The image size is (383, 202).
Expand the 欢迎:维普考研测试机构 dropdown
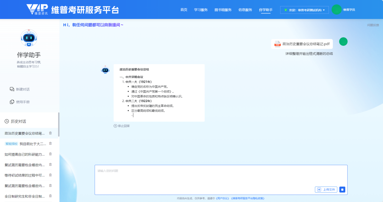304,10
